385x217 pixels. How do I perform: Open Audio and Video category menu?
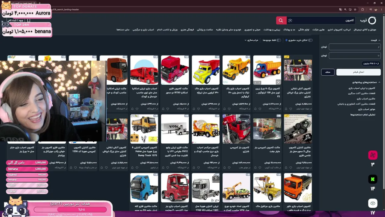click(x=252, y=30)
